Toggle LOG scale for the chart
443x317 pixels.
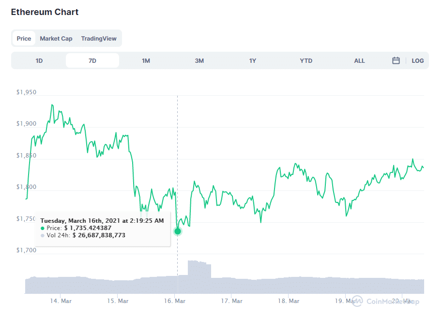(417, 60)
